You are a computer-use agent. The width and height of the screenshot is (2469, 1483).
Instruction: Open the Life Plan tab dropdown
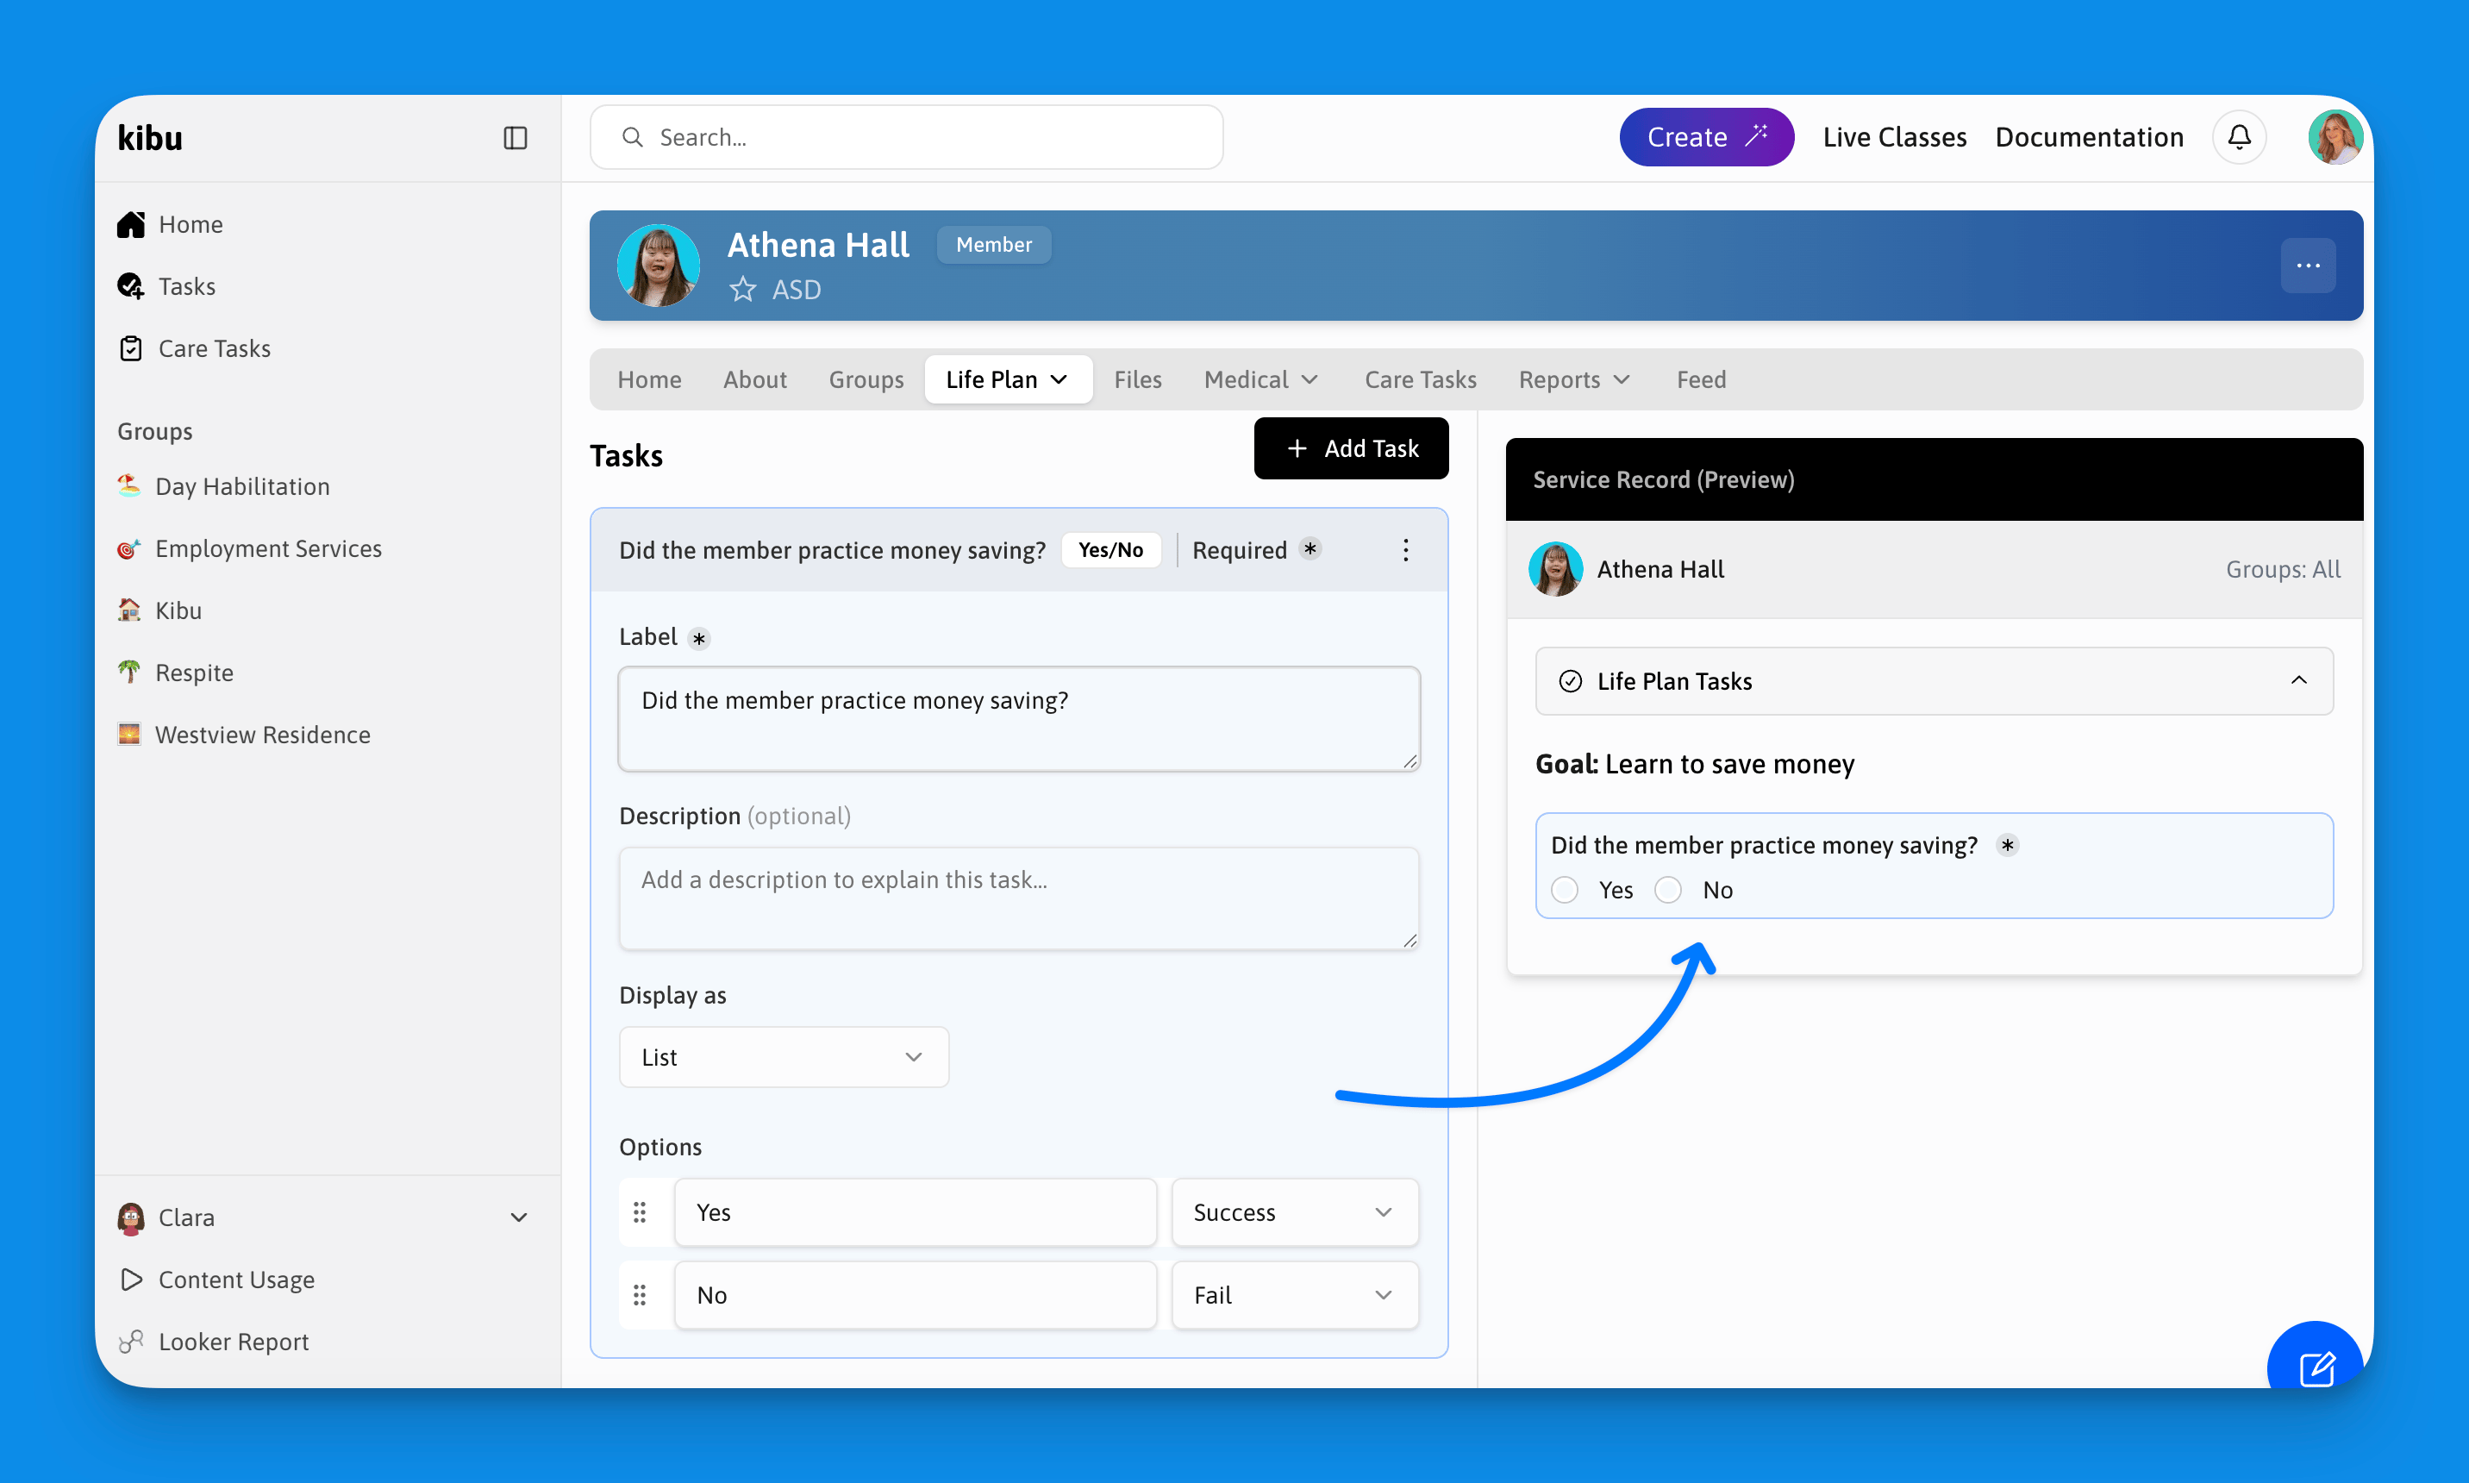coord(1008,379)
